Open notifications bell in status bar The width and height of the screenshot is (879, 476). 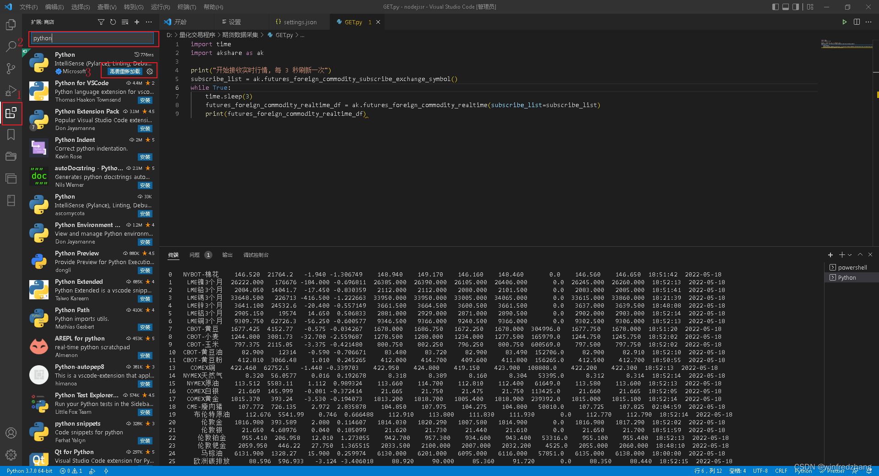[x=869, y=471]
